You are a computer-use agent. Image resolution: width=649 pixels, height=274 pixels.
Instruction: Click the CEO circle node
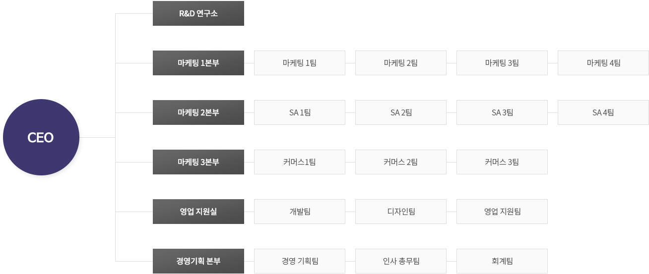41,137
